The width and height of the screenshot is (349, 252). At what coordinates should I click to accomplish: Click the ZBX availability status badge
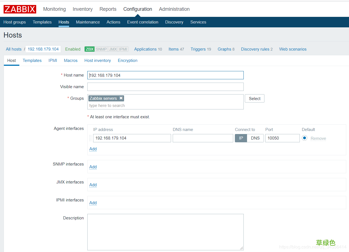90,49
